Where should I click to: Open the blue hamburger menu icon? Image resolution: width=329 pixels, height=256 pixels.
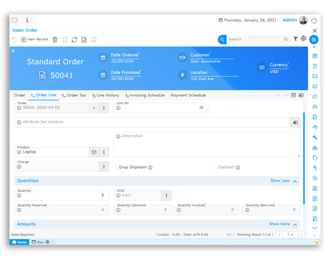(x=314, y=40)
